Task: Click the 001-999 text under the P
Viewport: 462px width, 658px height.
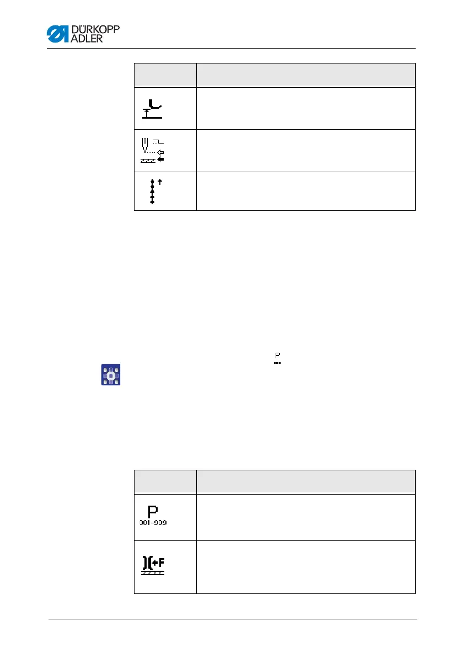Action: 153,522
